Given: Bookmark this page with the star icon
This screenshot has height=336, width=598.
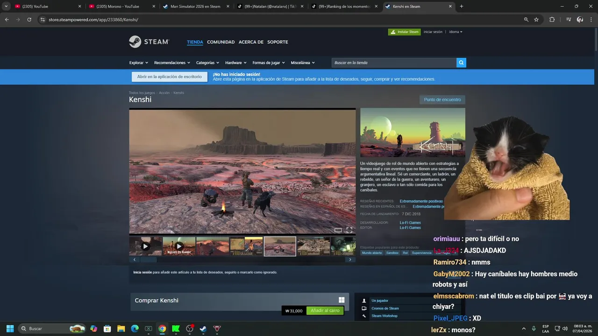Looking at the screenshot, I should pyautogui.click(x=536, y=20).
